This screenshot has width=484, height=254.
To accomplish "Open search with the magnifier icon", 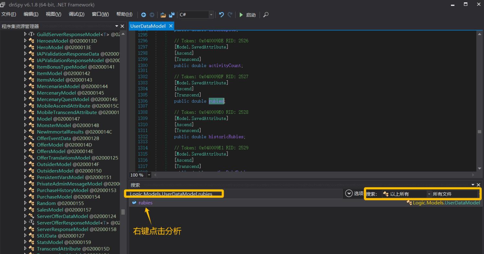I will coord(266,15).
